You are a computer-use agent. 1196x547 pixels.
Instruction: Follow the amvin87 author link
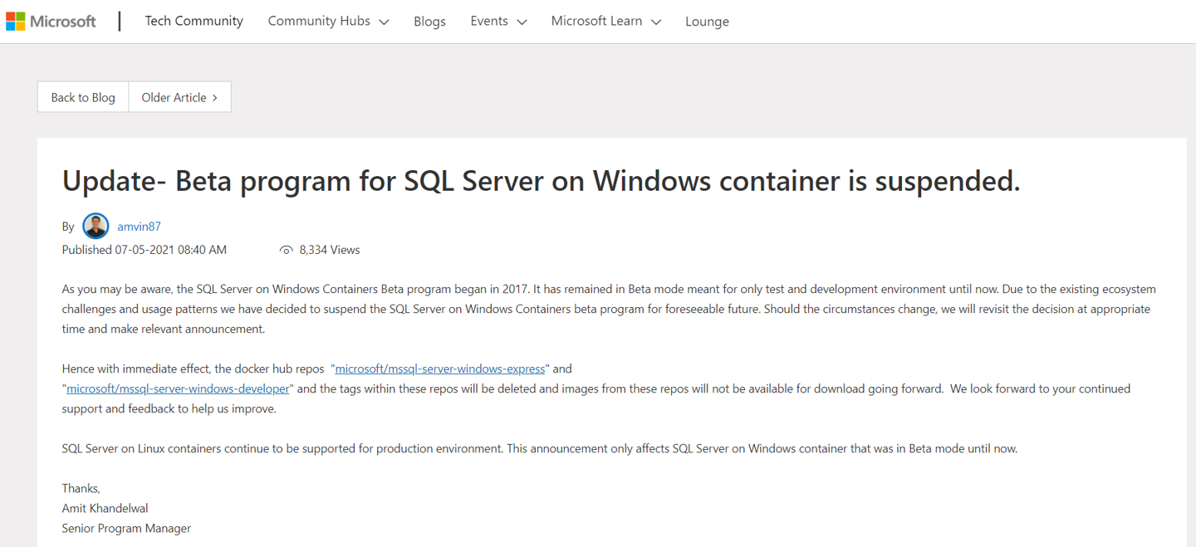pyautogui.click(x=139, y=226)
